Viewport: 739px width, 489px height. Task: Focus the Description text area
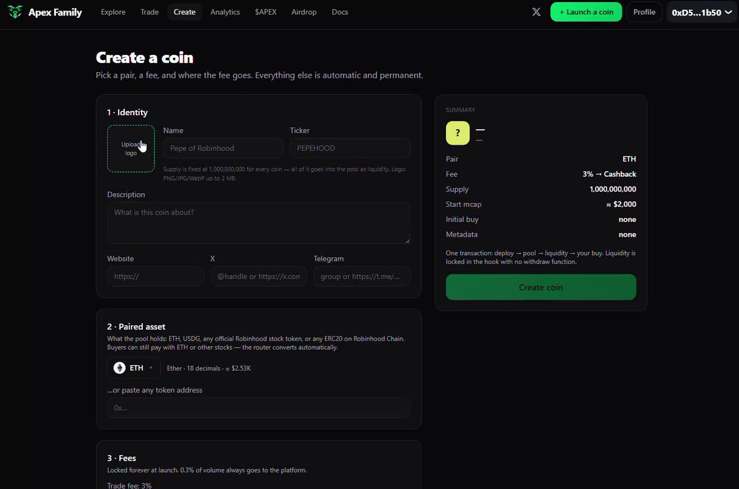(259, 223)
